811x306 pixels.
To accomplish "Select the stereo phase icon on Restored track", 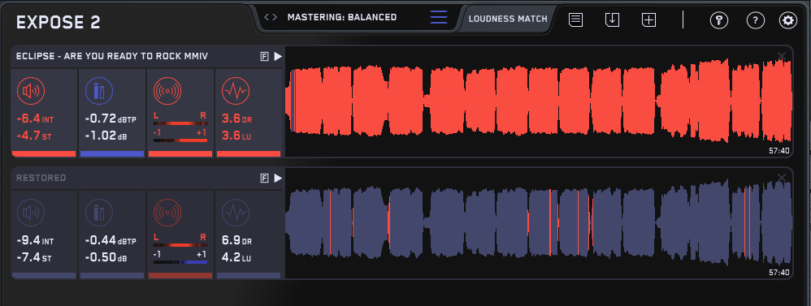I will pos(167,213).
